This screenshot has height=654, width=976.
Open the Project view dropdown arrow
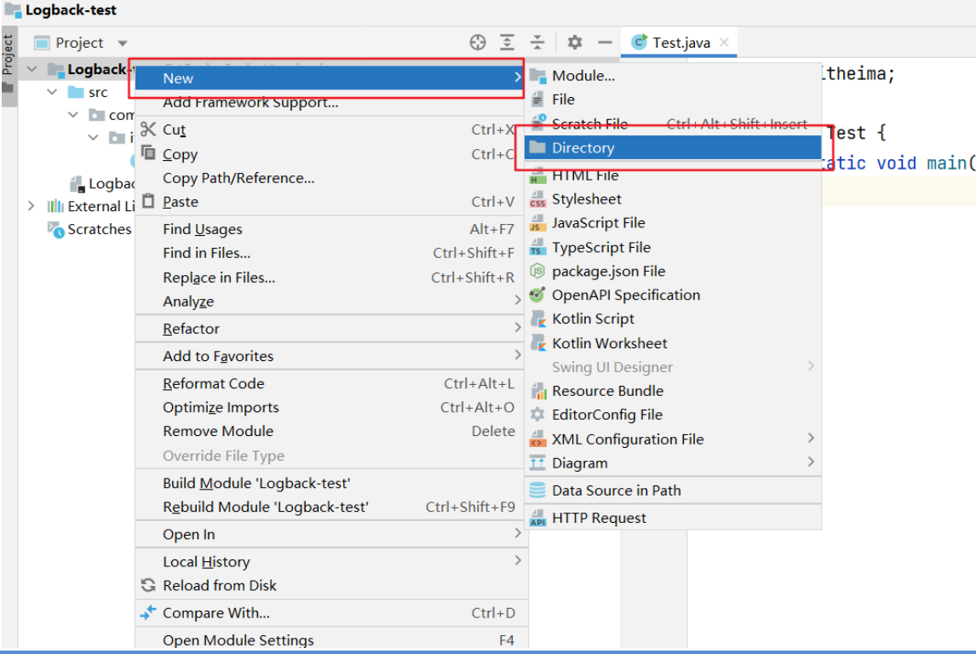[x=123, y=43]
